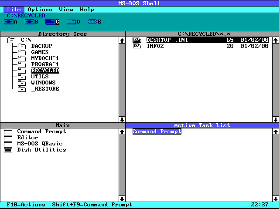Click Active Task List scrollbar up arrow
The image size is (280, 209).
pos(275,132)
